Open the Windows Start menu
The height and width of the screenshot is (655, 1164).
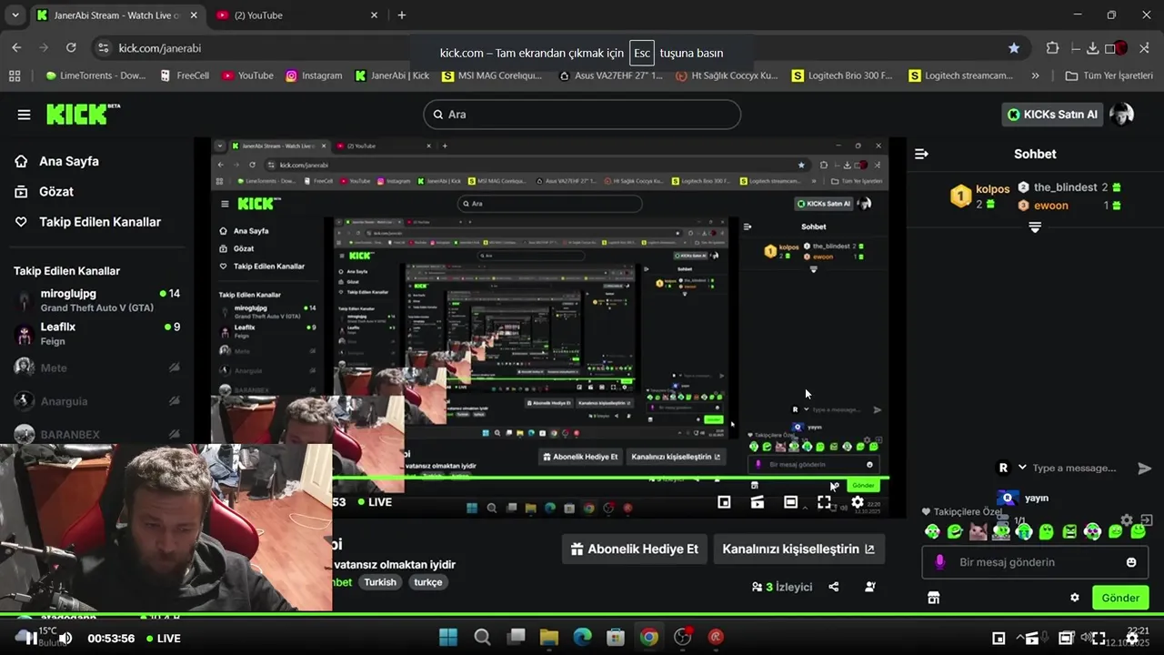tap(449, 637)
